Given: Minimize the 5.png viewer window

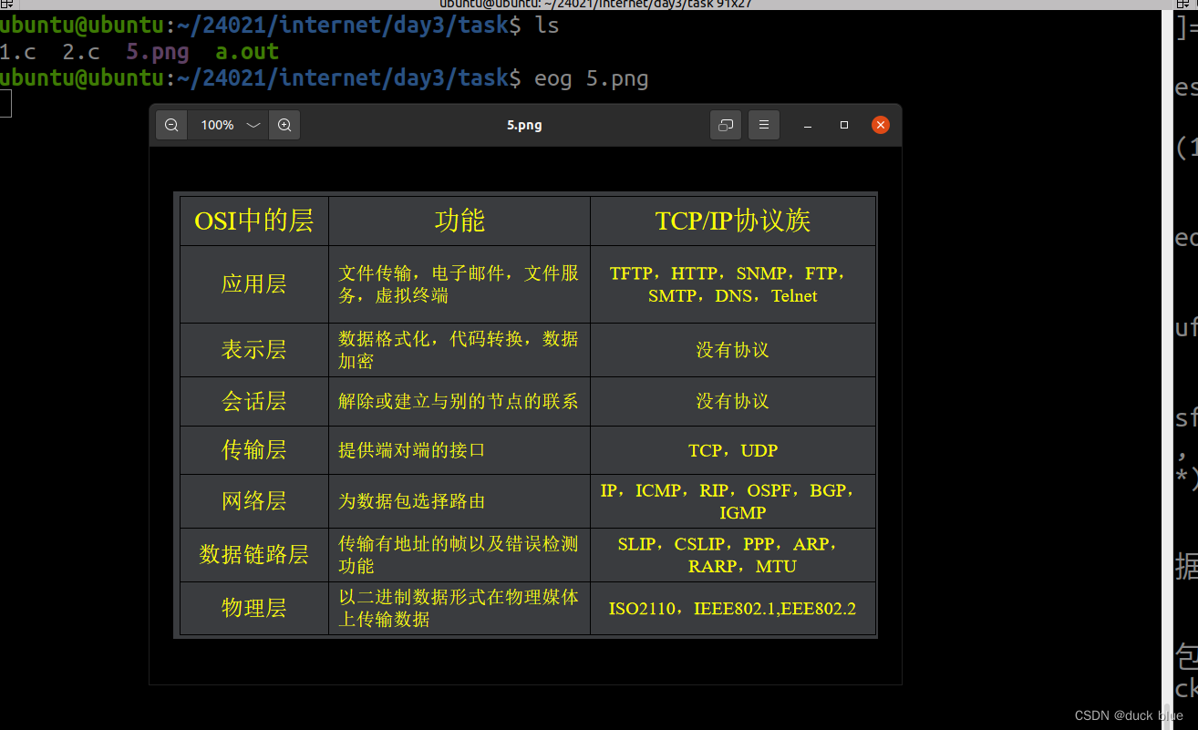Looking at the screenshot, I should point(808,125).
